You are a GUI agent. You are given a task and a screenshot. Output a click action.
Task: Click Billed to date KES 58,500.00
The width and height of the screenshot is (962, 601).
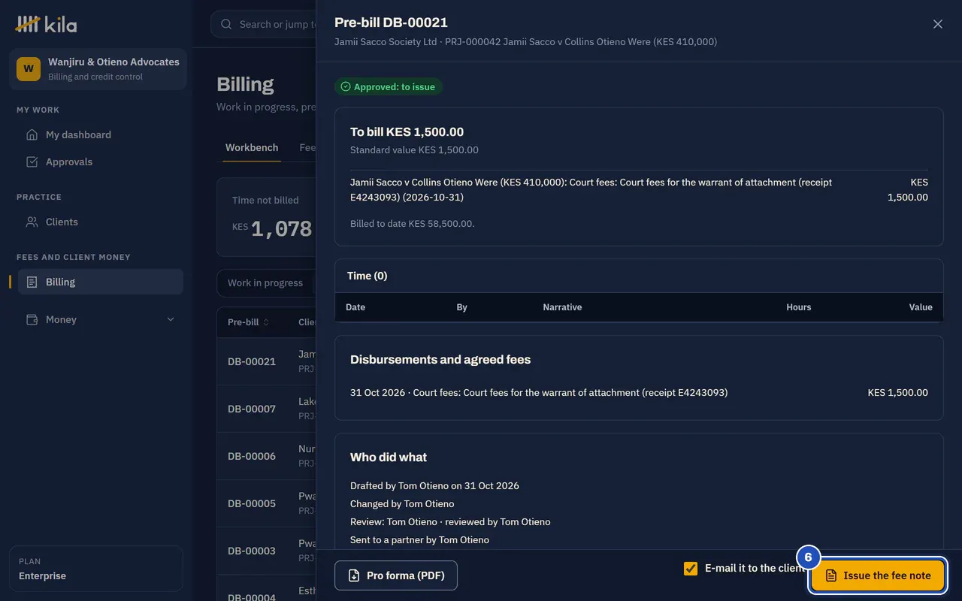pos(413,223)
